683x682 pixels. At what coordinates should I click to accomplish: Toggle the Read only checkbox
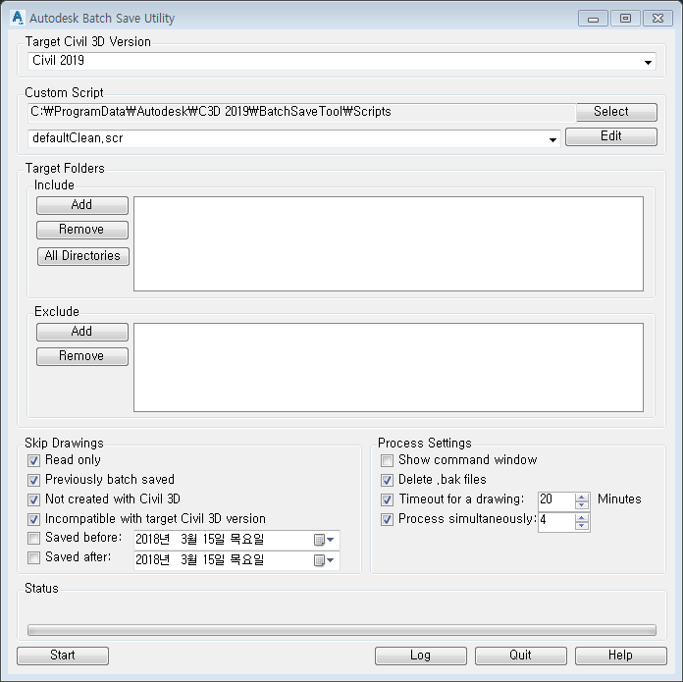coord(33,460)
